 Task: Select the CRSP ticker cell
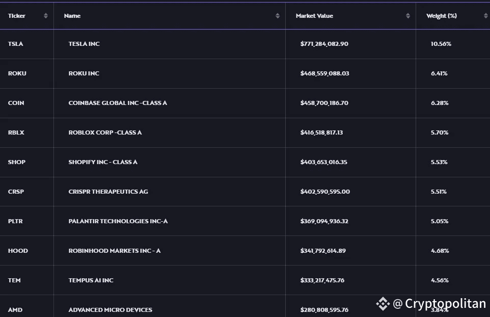point(16,192)
